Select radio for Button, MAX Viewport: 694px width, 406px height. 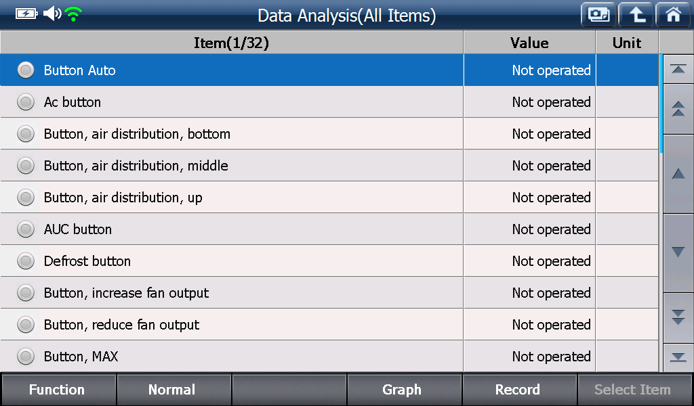[26, 356]
